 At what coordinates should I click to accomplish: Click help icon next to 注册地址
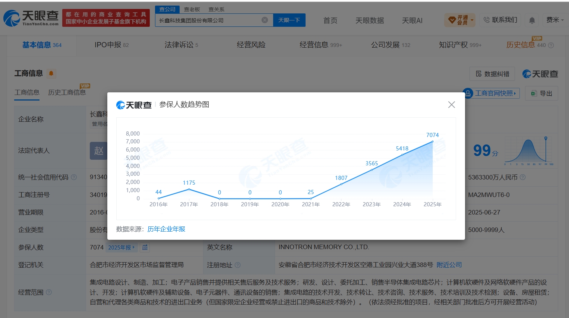[x=238, y=265]
